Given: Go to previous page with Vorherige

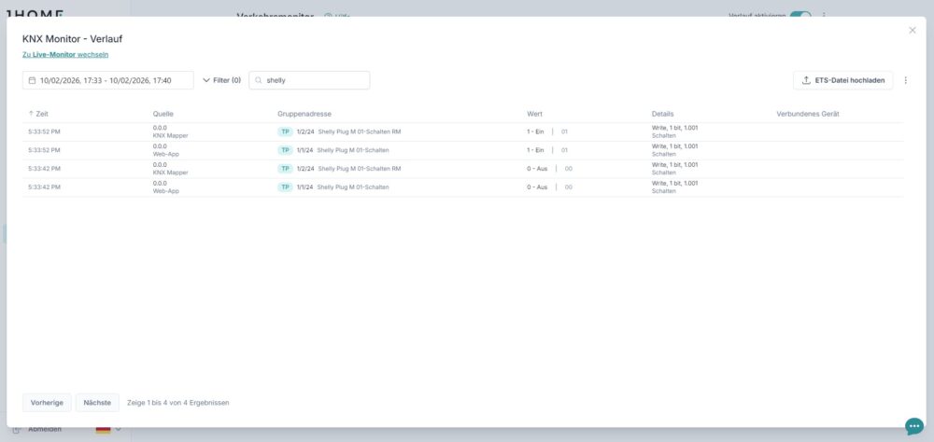Looking at the screenshot, I should [x=47, y=403].
